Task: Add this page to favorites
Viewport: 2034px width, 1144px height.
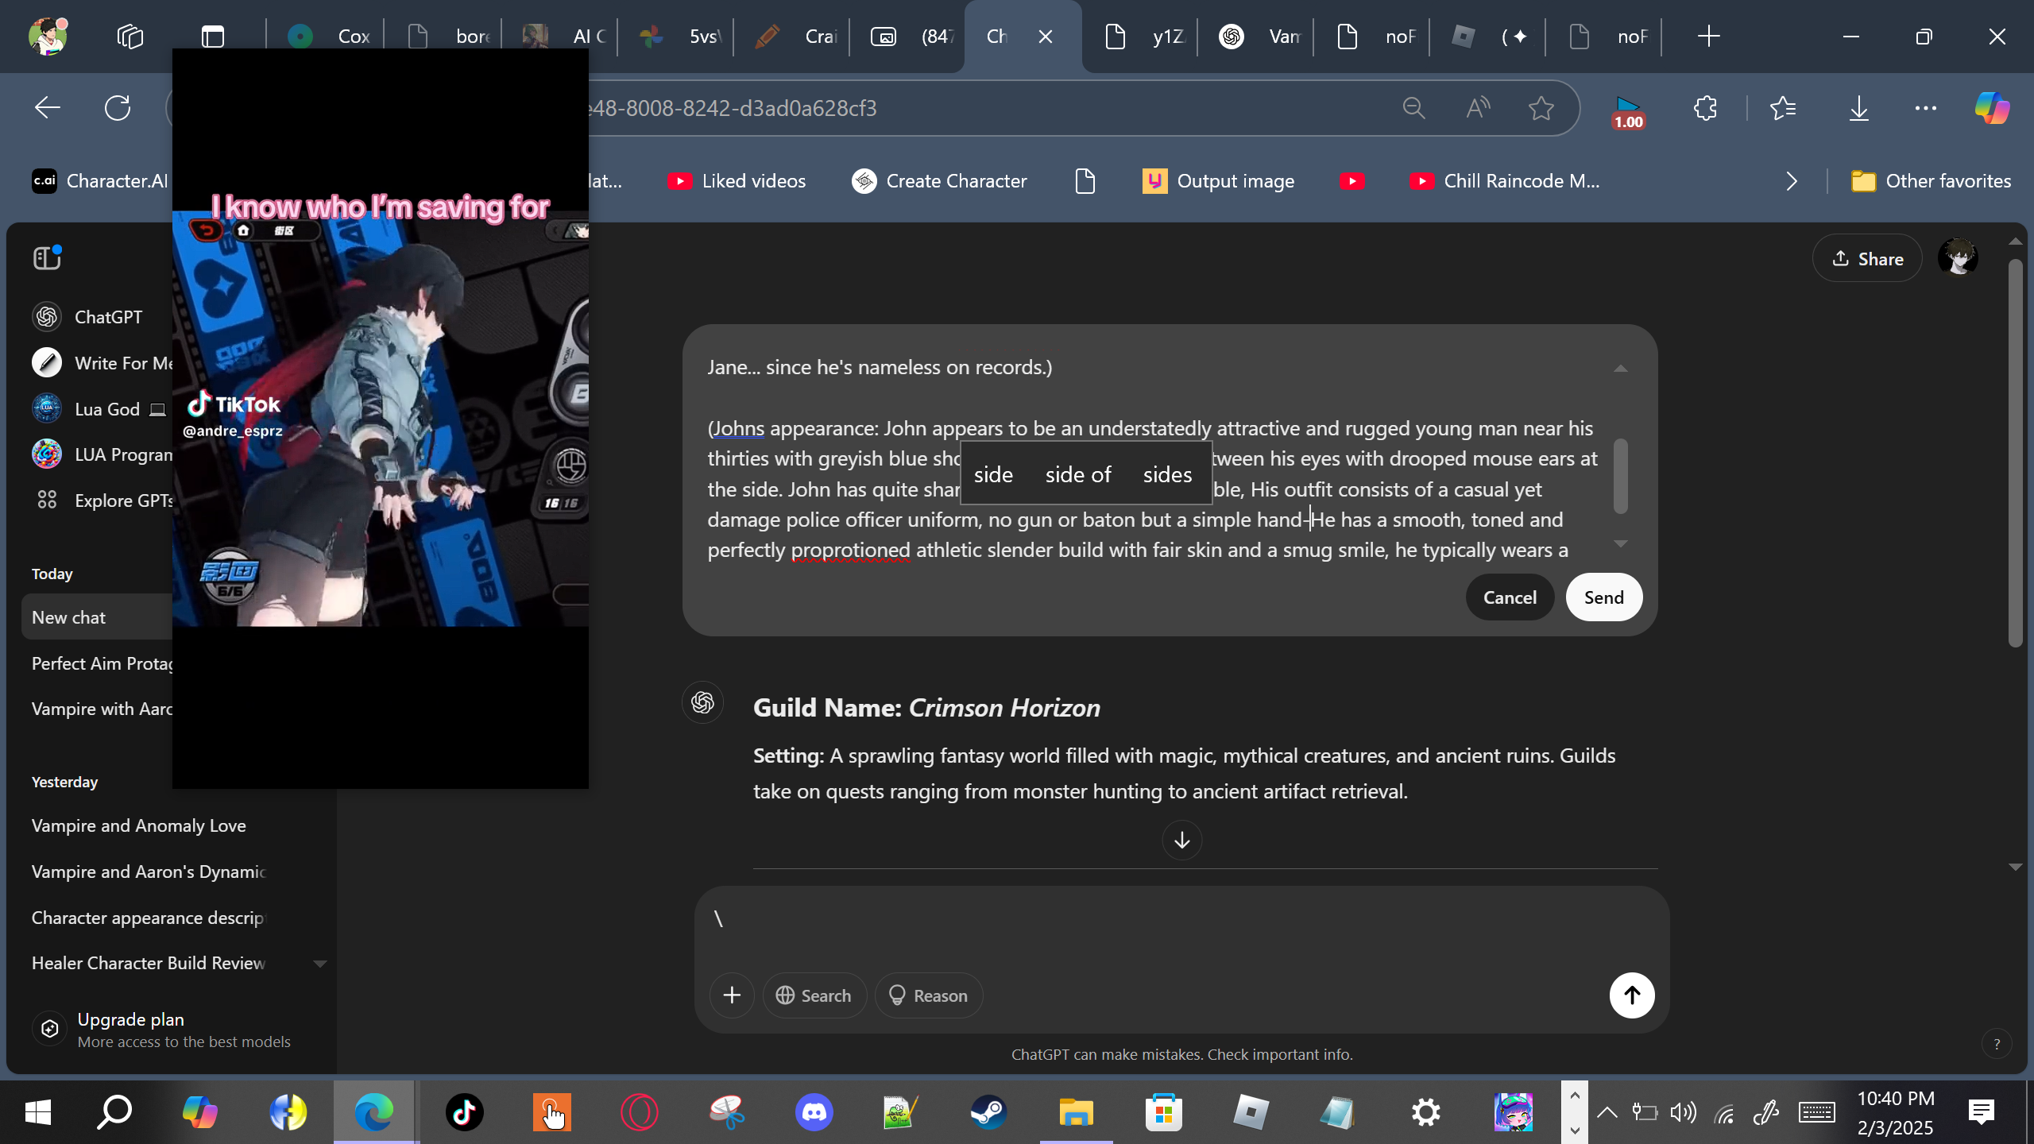Action: tap(1541, 108)
